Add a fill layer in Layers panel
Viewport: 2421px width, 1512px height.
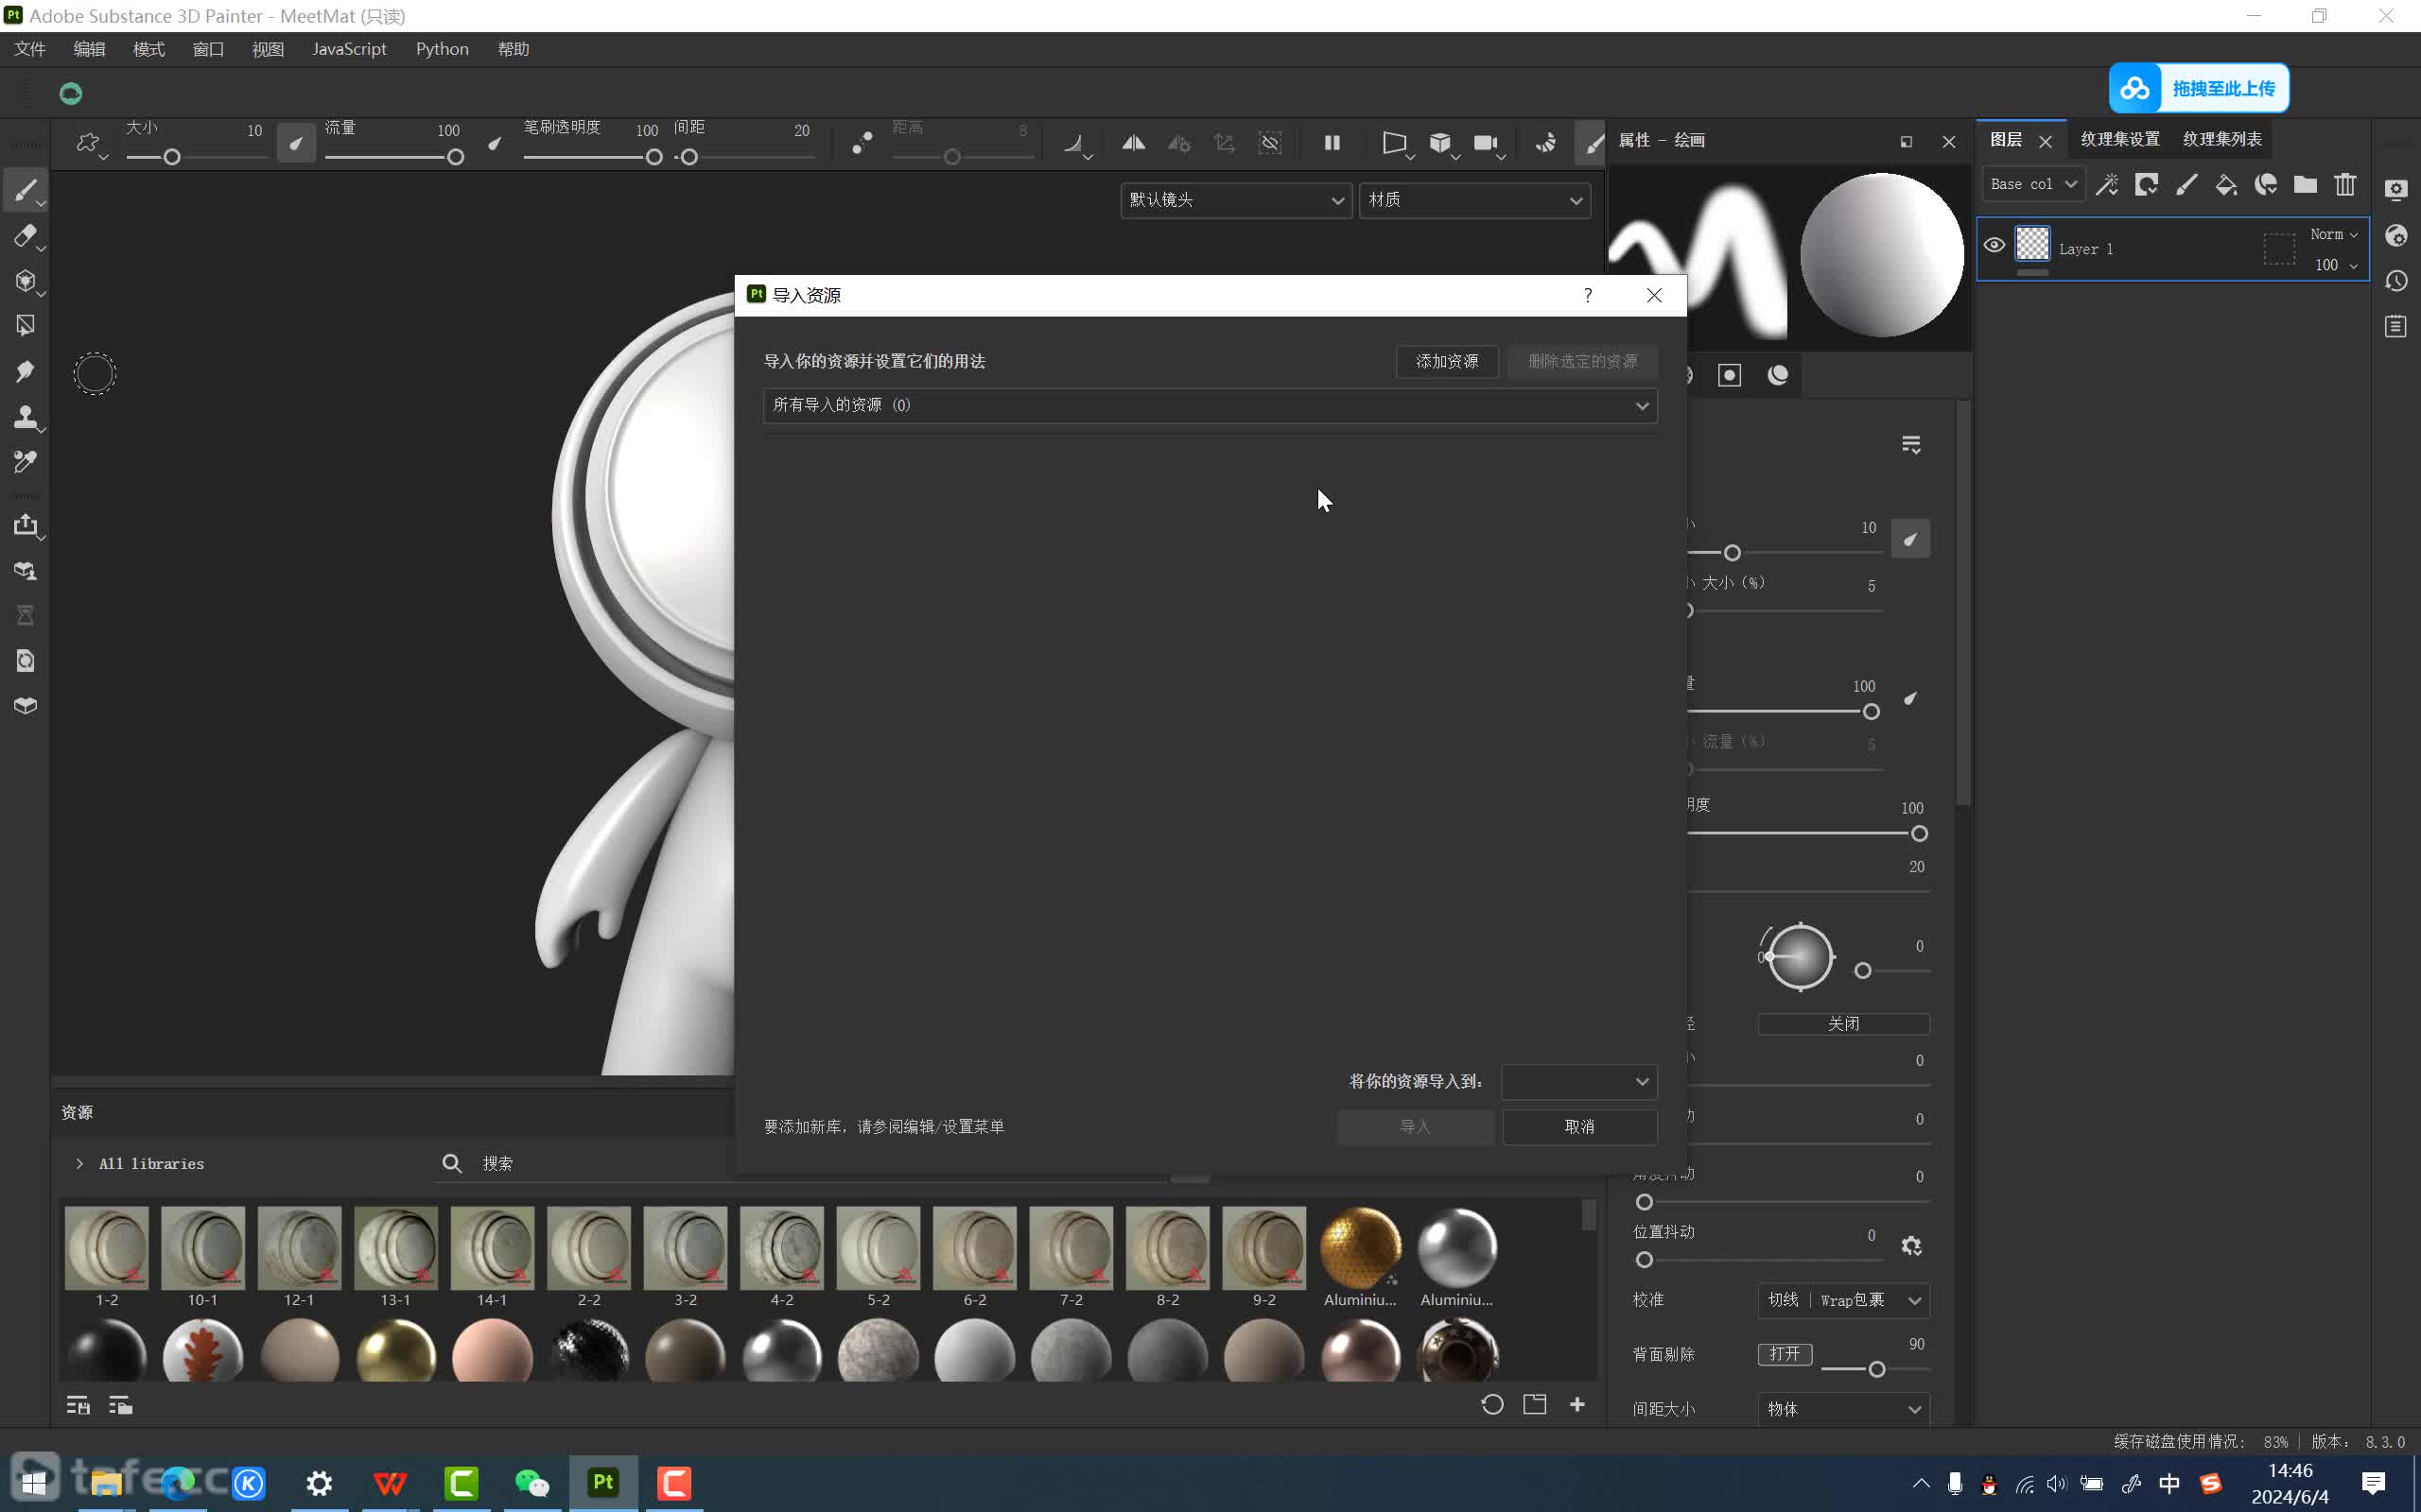tap(2226, 185)
